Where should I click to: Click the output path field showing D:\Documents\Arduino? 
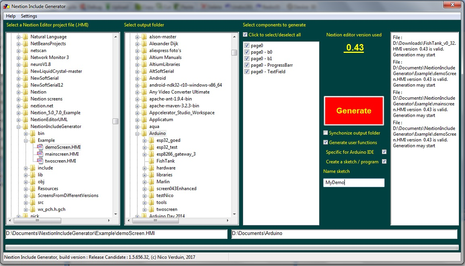[344, 234]
